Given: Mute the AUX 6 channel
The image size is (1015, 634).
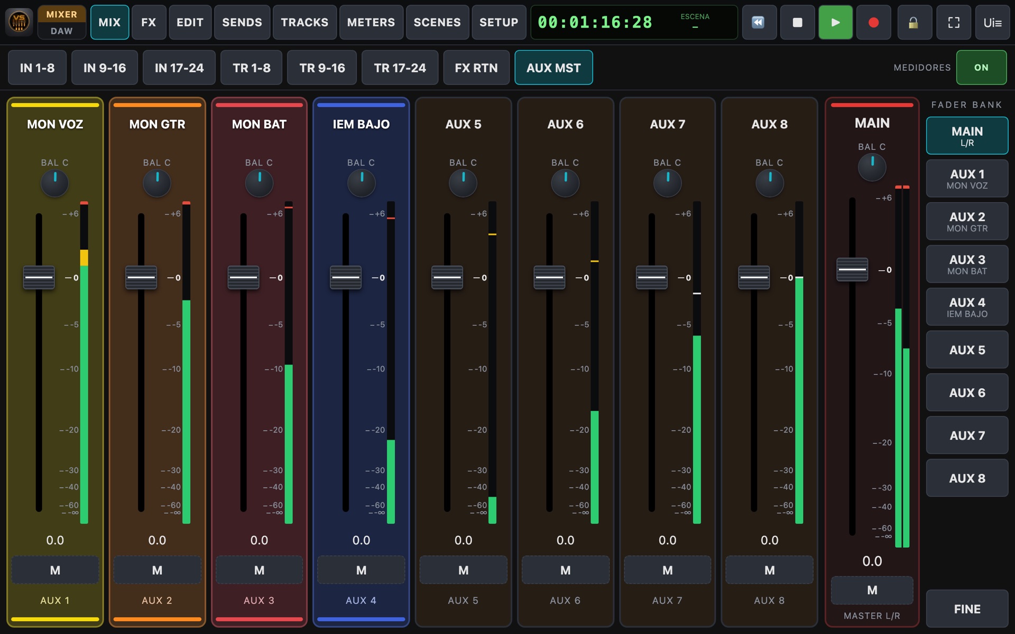Looking at the screenshot, I should [565, 570].
